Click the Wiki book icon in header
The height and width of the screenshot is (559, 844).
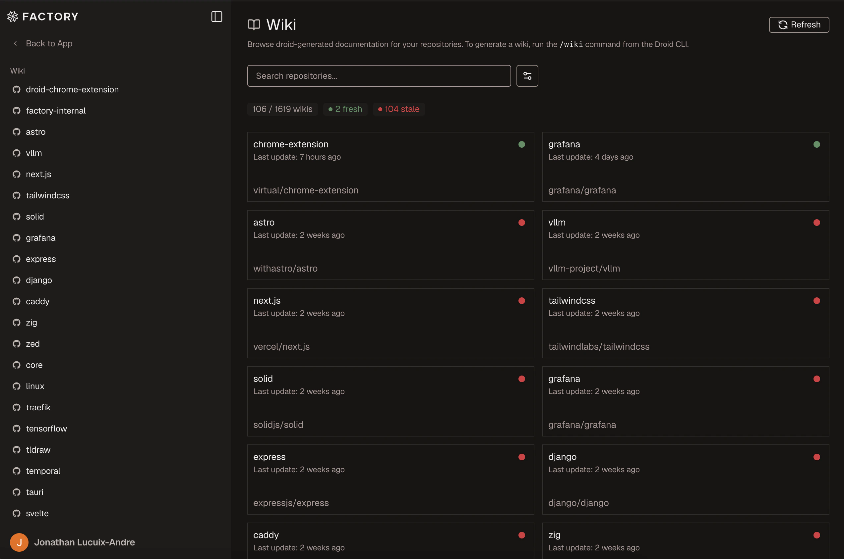click(x=254, y=25)
